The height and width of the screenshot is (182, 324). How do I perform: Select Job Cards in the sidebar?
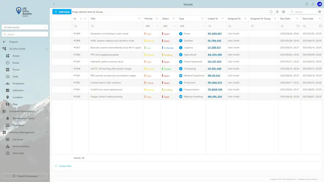18,139
